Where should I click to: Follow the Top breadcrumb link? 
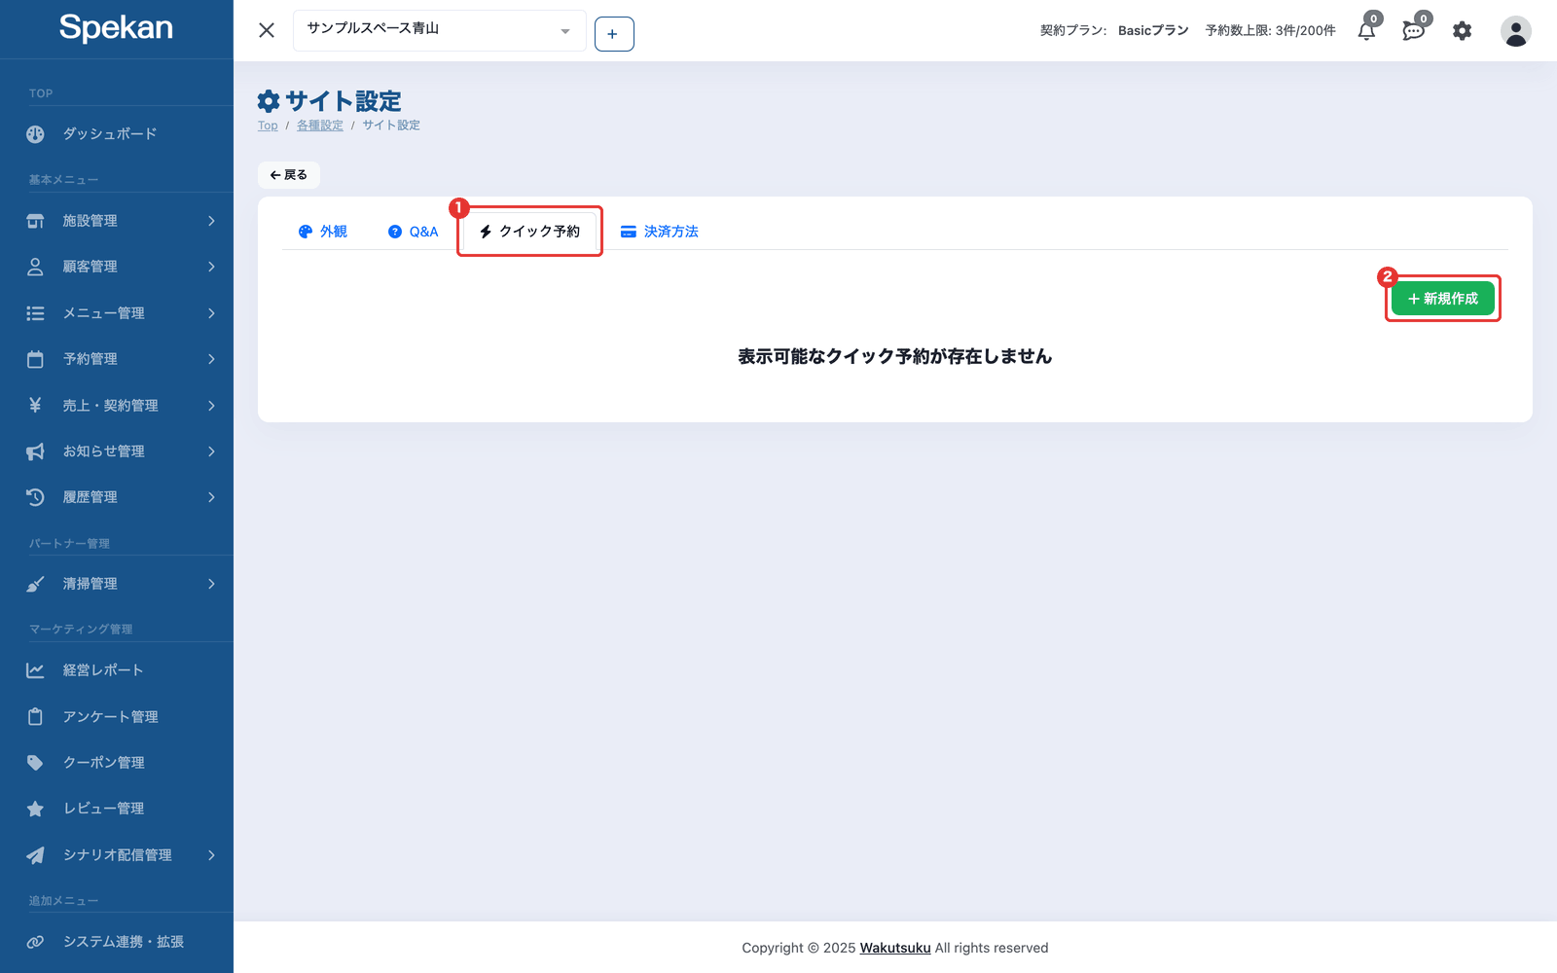268,126
